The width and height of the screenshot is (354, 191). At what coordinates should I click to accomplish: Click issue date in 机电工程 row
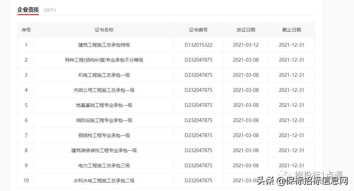tap(246, 75)
